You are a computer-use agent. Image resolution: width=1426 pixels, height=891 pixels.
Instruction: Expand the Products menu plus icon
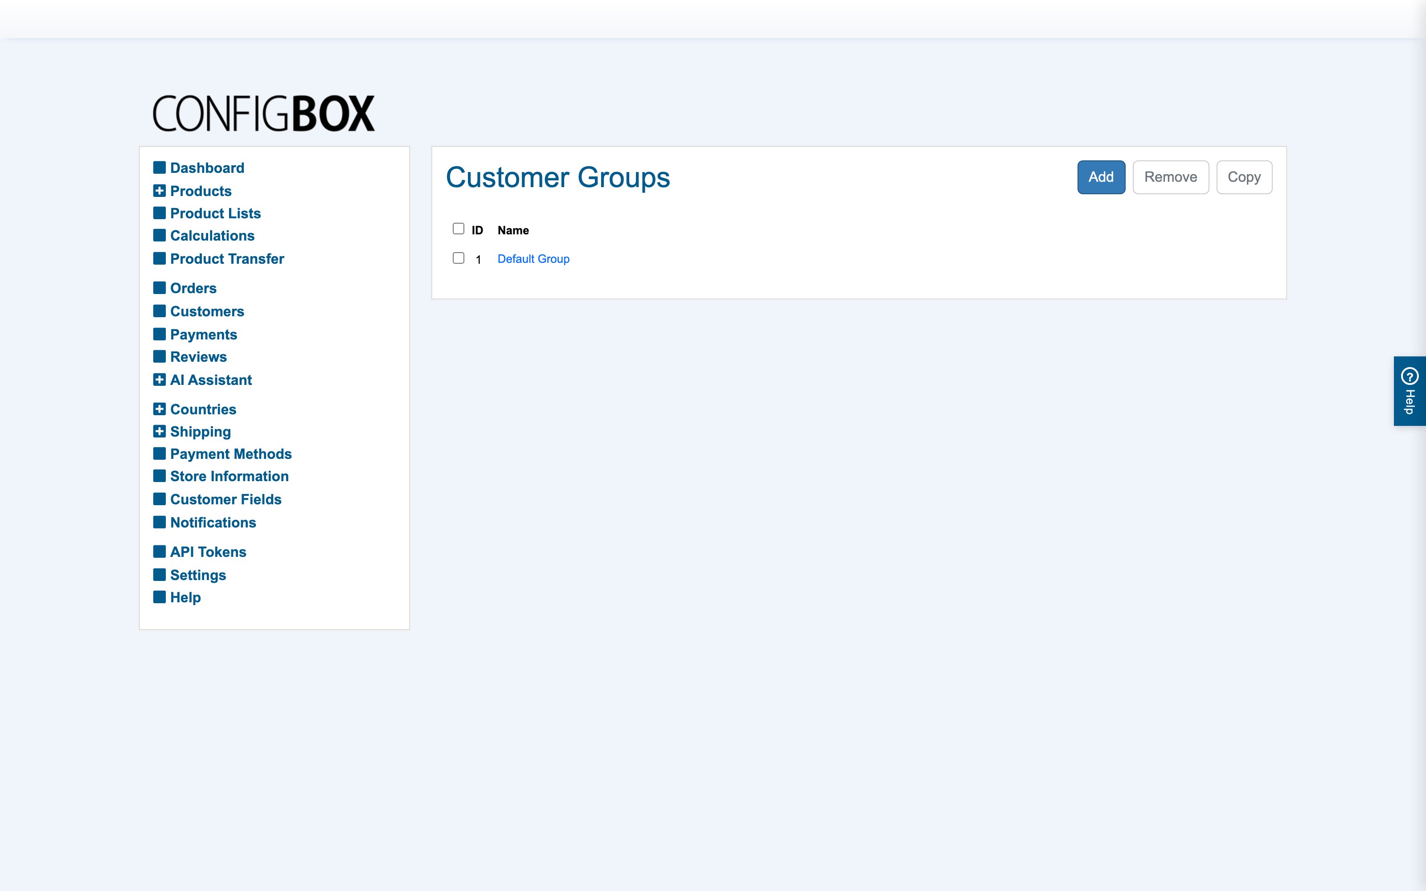tap(159, 190)
